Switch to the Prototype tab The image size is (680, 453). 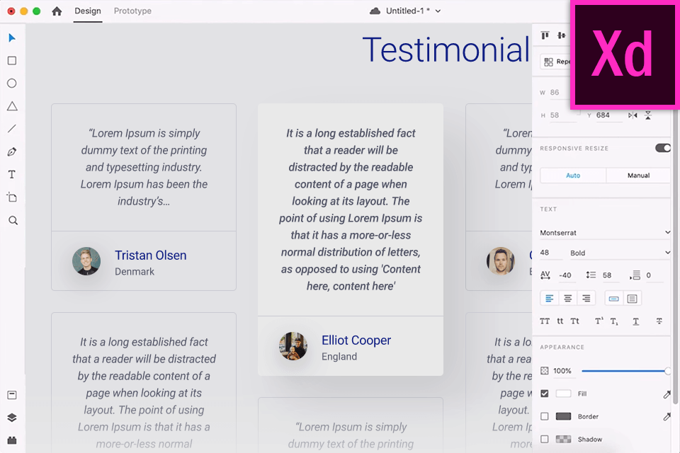(132, 11)
